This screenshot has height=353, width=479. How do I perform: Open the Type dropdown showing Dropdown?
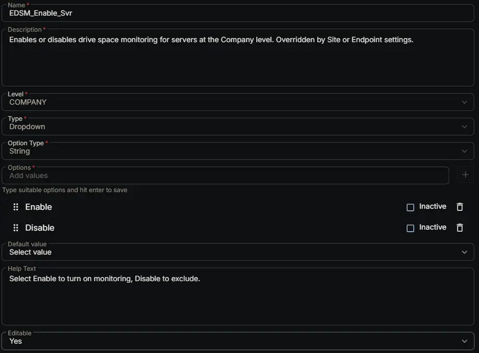coord(237,127)
